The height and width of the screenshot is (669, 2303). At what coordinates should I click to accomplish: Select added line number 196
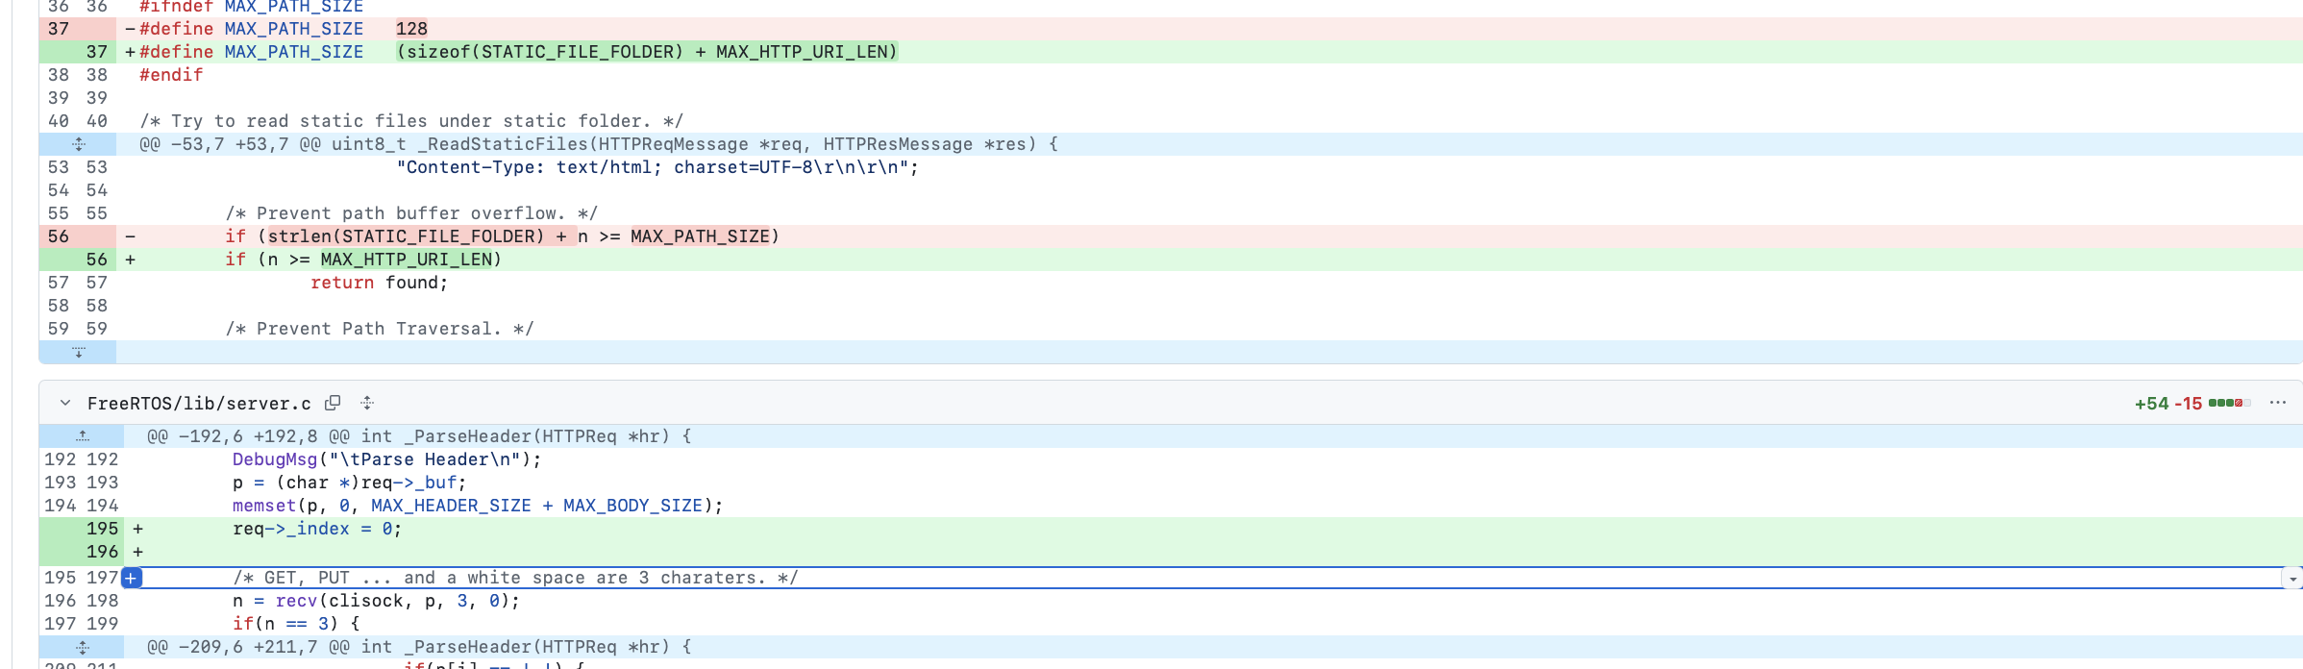[102, 552]
